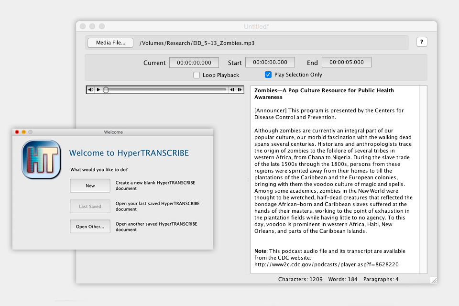Click the CDC podcast URL text

click(x=327, y=265)
